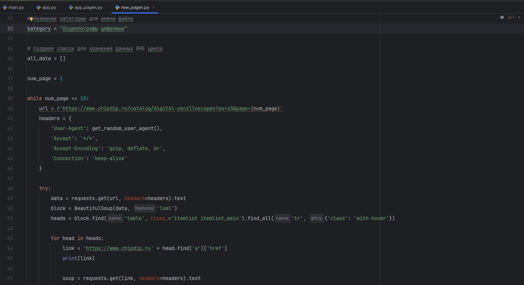The height and width of the screenshot is (285, 524).
Task: Click the get_random_user_agent() call
Action: tap(126, 128)
